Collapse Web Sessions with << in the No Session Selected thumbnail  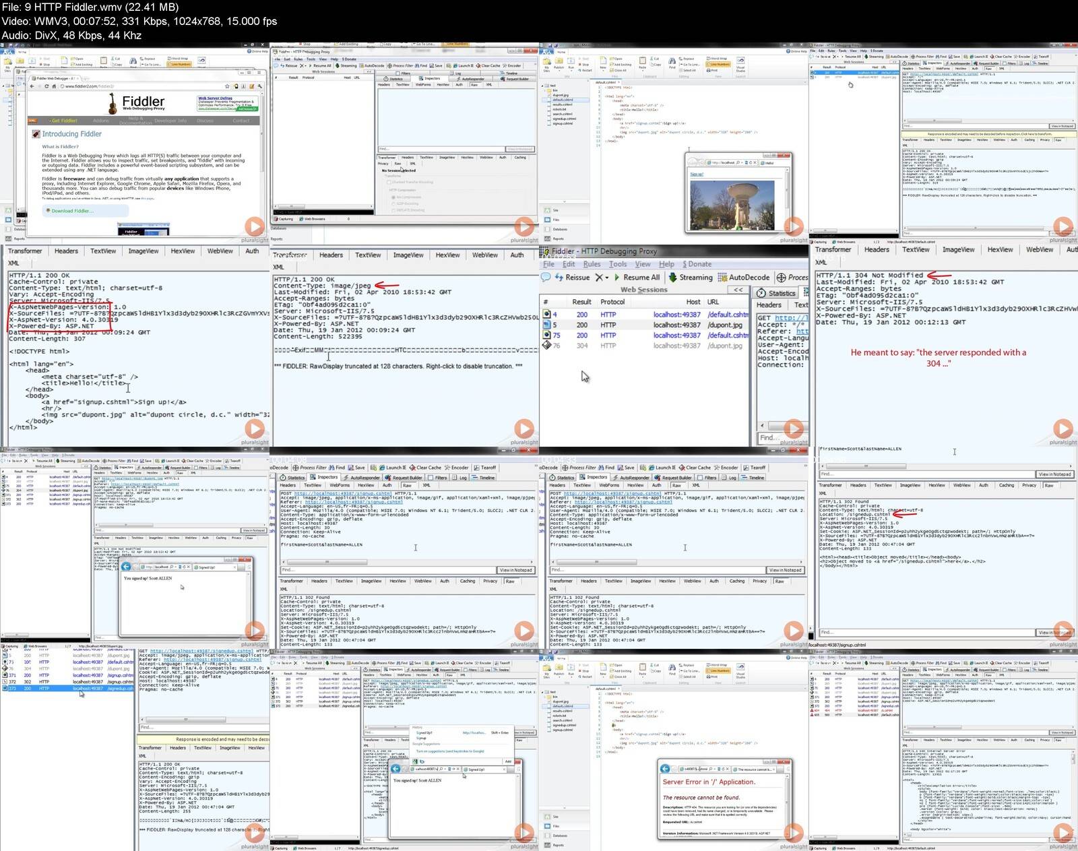pos(369,71)
